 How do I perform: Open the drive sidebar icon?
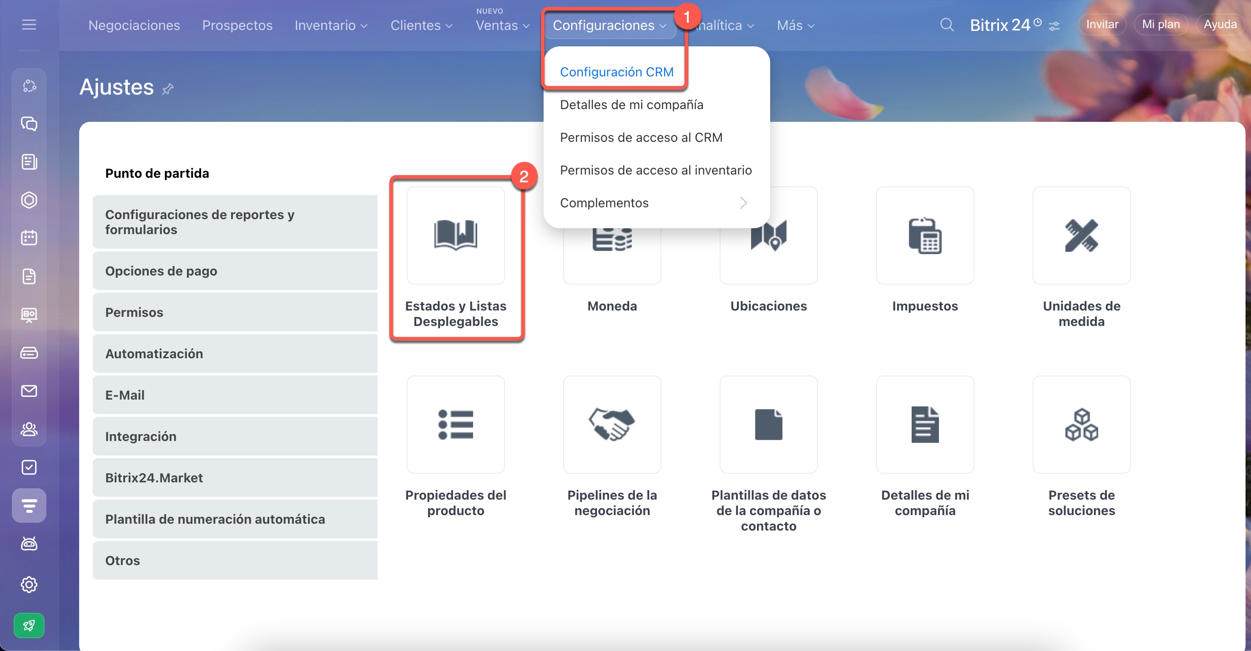coord(29,353)
